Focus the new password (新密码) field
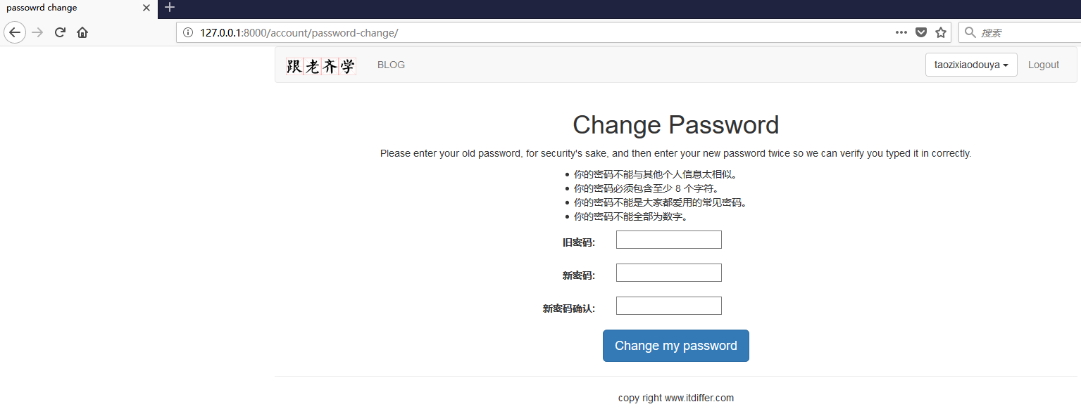The width and height of the screenshot is (1081, 409). [668, 273]
